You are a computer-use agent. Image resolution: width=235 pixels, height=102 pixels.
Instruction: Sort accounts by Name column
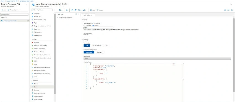(x=4, y=17)
